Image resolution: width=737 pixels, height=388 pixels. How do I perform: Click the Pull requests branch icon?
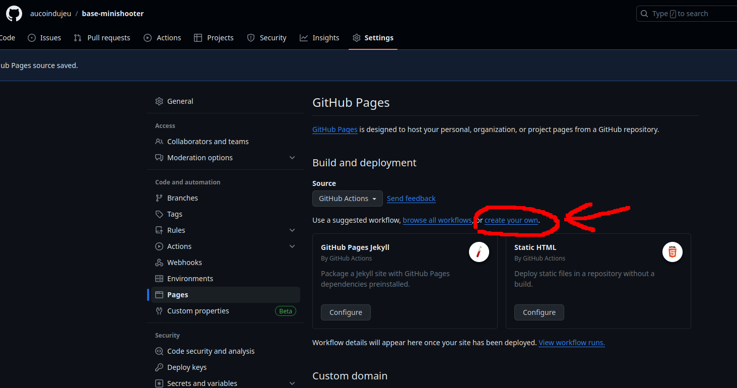78,38
